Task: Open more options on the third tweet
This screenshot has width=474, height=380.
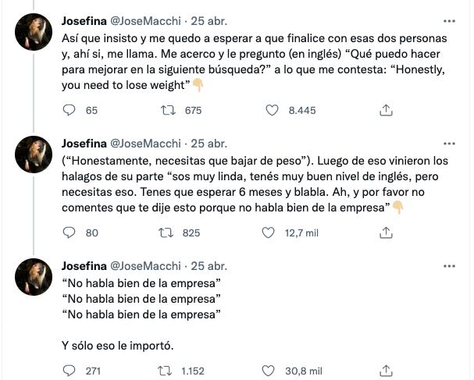Action: [x=449, y=265]
